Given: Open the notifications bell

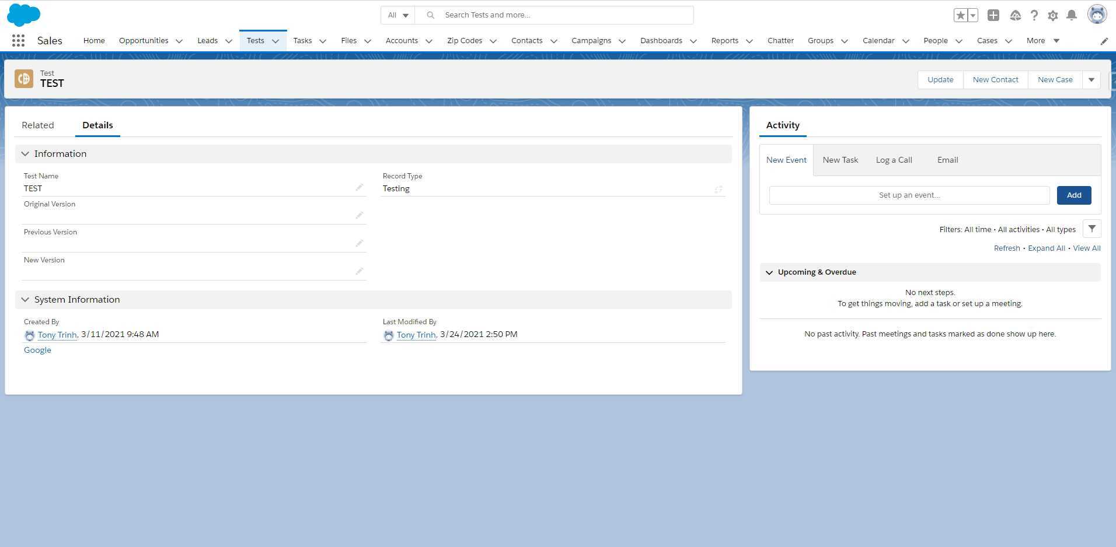Looking at the screenshot, I should click(x=1072, y=15).
